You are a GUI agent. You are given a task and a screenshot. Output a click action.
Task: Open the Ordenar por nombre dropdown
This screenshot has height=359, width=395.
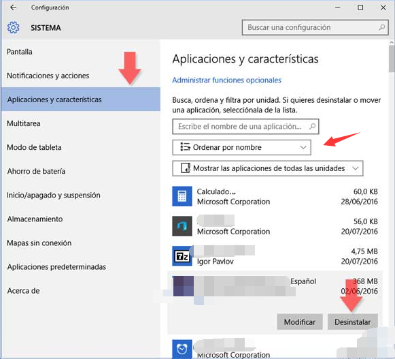point(241,147)
